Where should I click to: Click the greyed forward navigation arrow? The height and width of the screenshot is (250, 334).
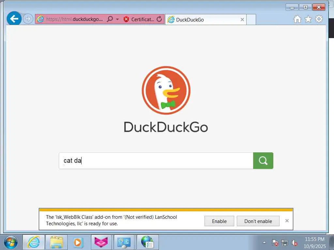coord(28,19)
